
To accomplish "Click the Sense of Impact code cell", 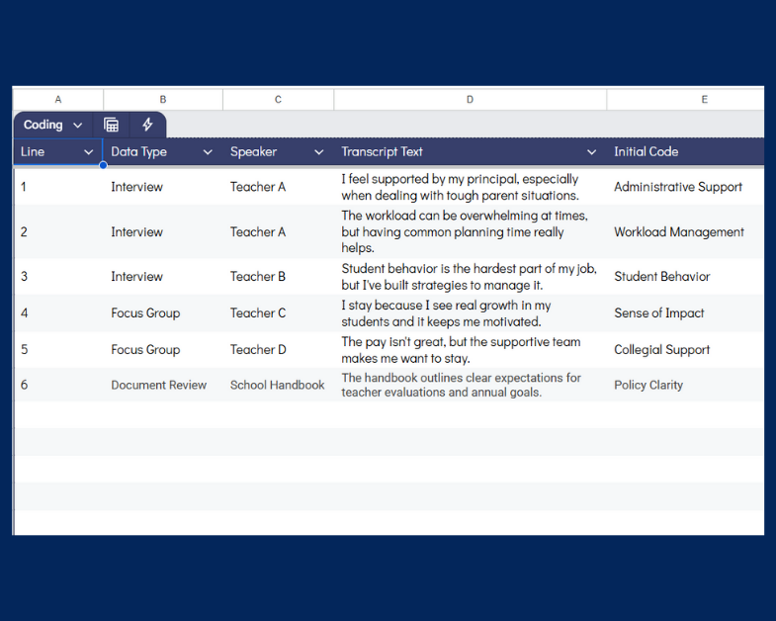I will coord(658,313).
